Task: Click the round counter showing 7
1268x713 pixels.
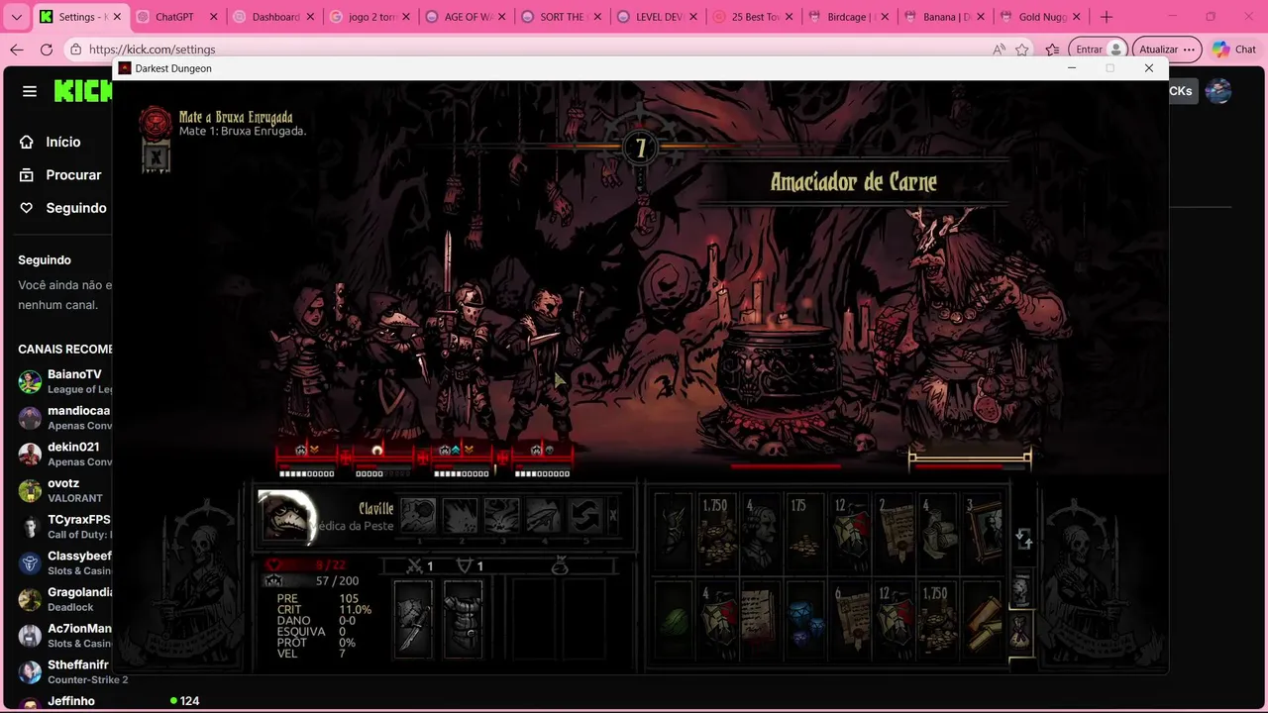Action: [x=640, y=149]
